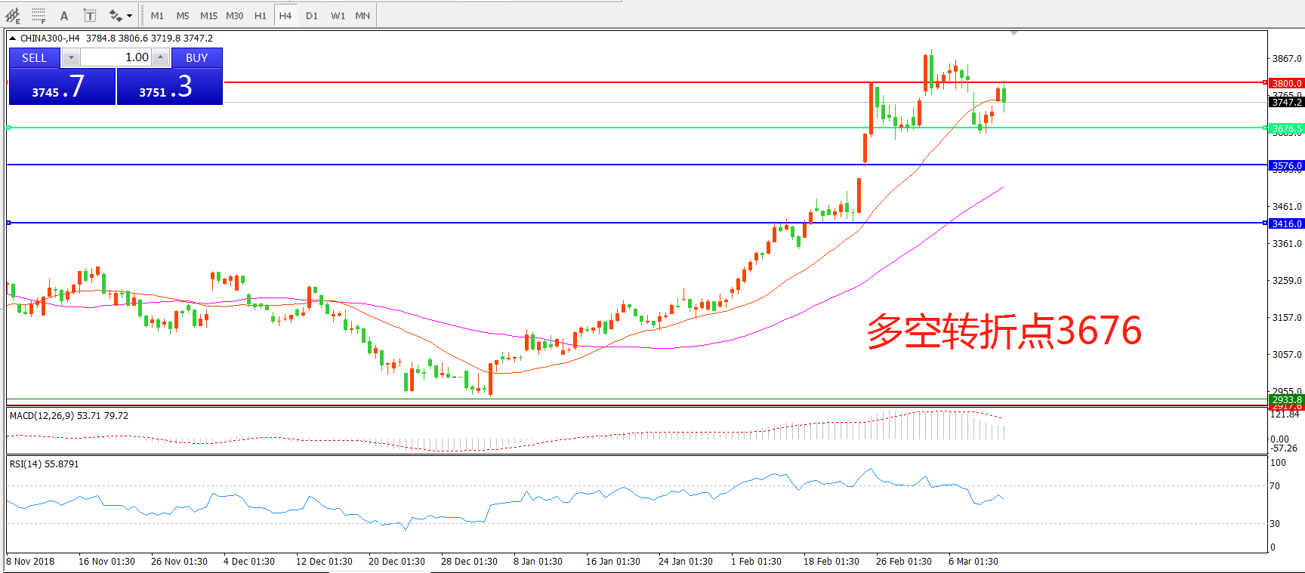Select the Fibonacci Retracement tool
The image size is (1305, 573).
coord(39,15)
